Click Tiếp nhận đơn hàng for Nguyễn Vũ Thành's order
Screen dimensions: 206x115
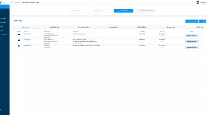[x=192, y=41]
